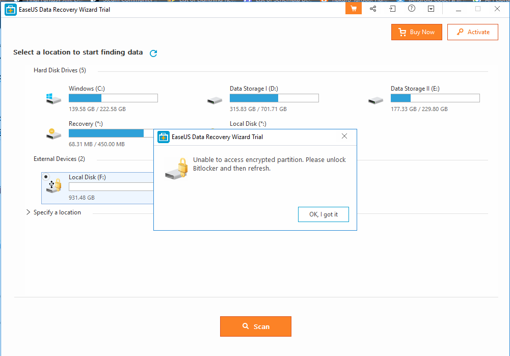Click the Data Storage II (E:) label

(x=415, y=89)
